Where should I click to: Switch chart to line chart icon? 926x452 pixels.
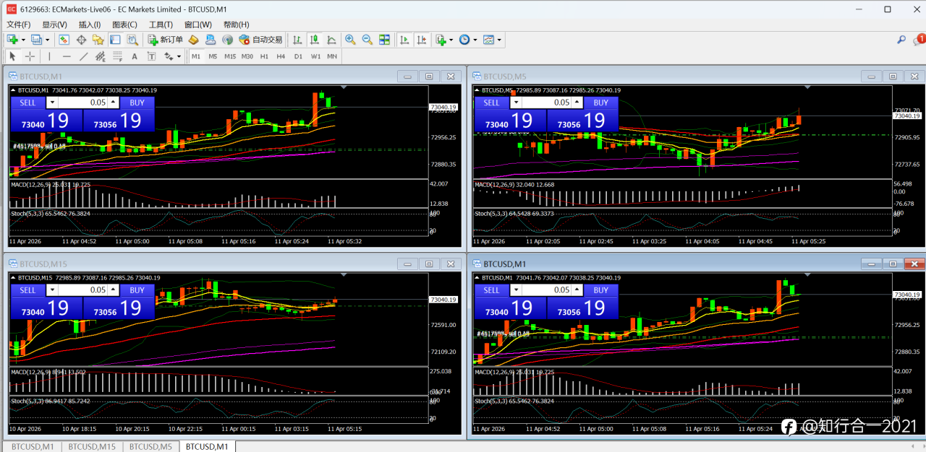[331, 40]
